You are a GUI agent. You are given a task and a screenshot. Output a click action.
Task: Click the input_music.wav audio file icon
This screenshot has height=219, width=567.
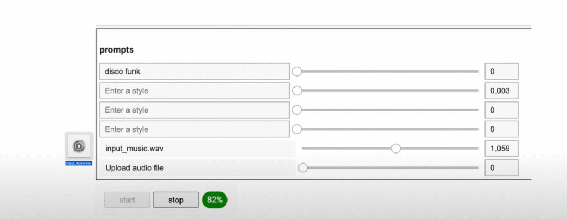pos(79,146)
